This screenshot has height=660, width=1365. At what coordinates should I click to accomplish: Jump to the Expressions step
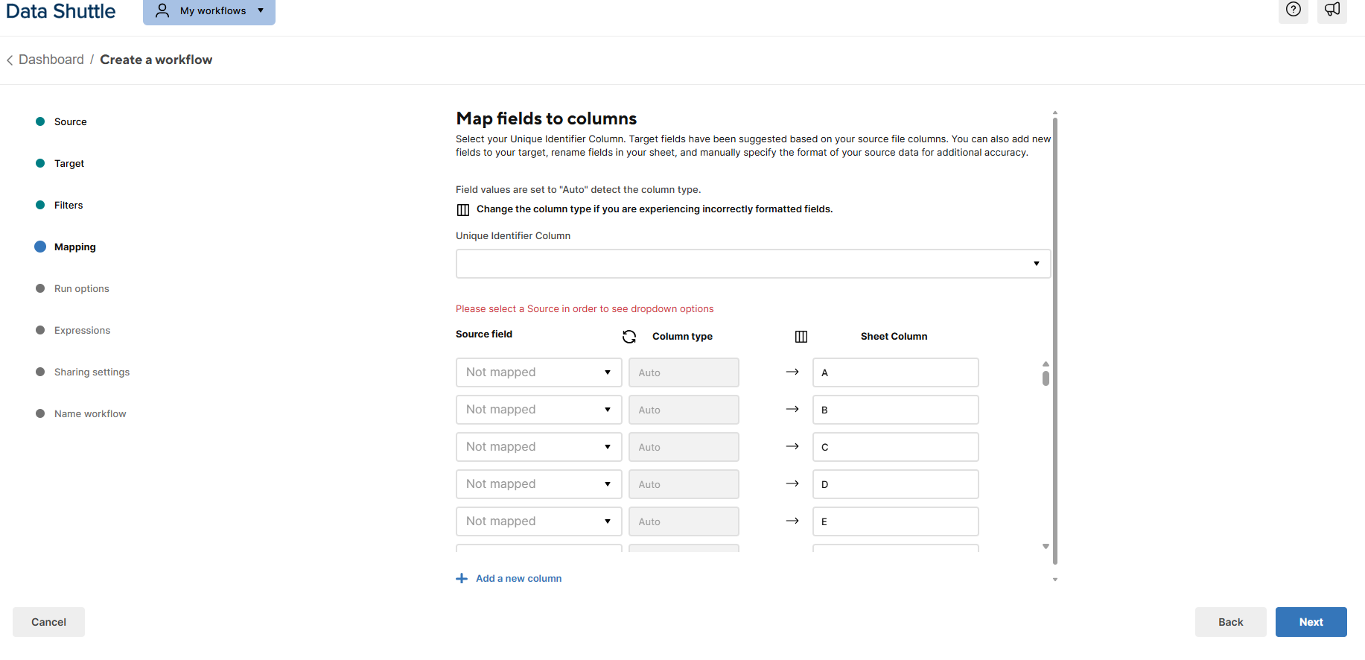click(82, 331)
